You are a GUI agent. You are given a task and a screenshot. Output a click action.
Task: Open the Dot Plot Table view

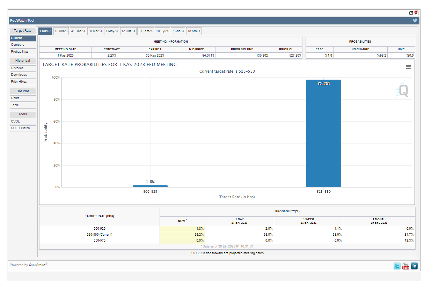tap(23, 105)
